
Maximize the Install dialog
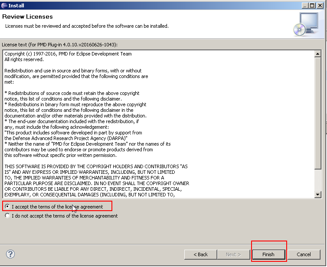(312, 6)
